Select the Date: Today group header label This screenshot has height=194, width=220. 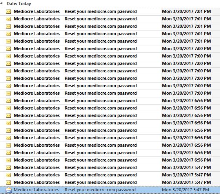(19, 4)
